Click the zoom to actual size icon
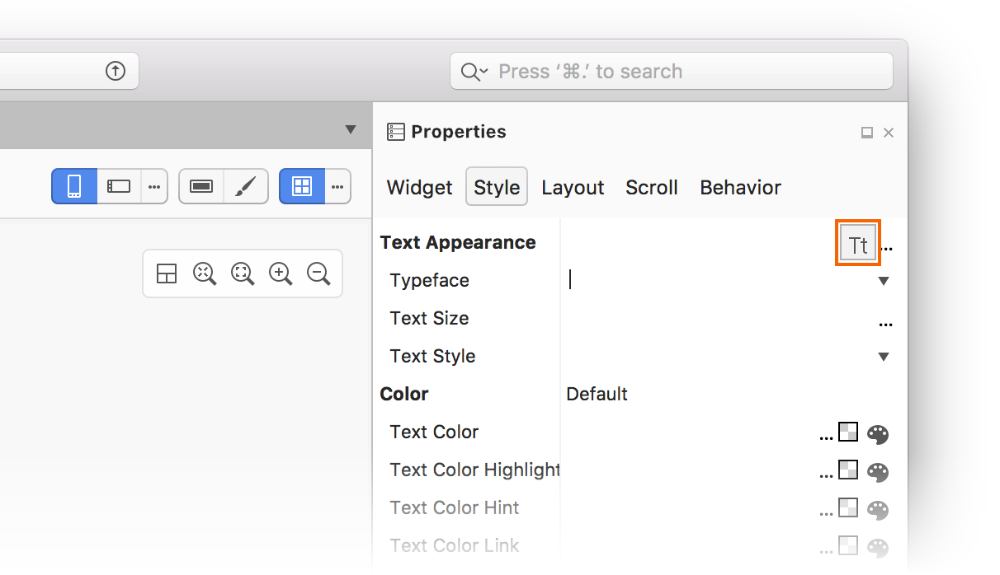The image size is (1000, 575). [243, 273]
